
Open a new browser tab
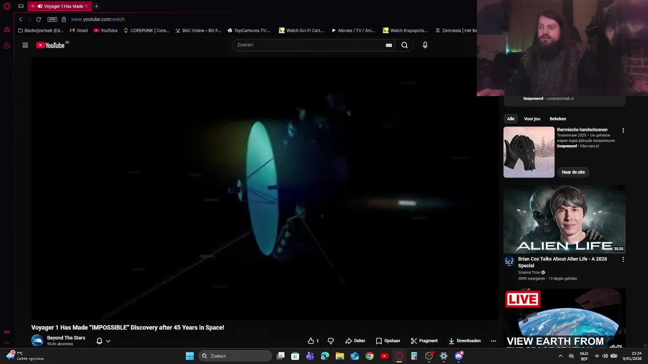[96, 6]
